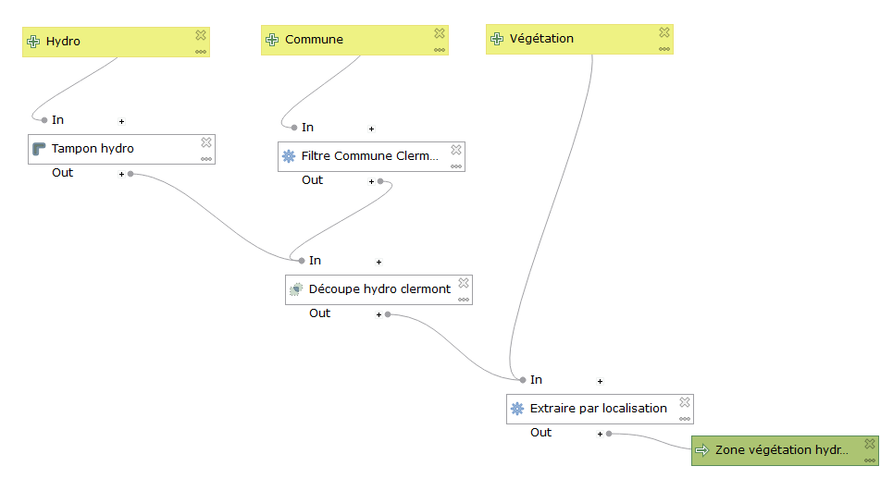Delete the Tampon hydro algorithm
This screenshot has height=503, width=893.
206,142
